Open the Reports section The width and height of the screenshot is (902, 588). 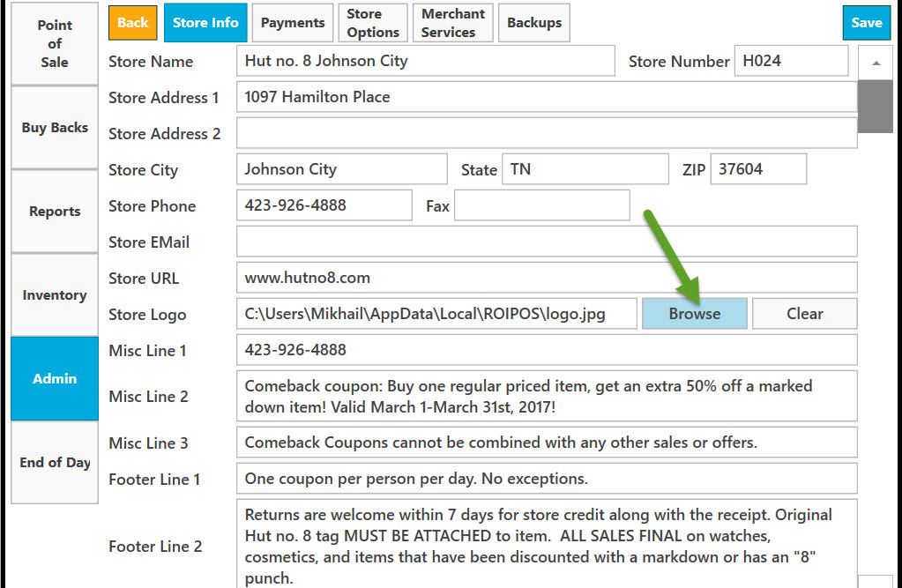[55, 212]
